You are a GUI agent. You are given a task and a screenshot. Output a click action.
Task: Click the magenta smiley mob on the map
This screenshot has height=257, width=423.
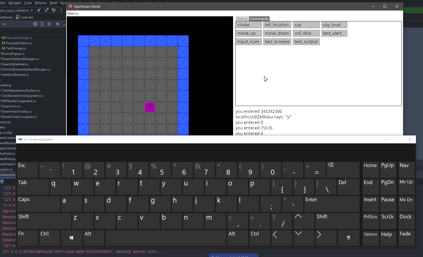pos(150,107)
